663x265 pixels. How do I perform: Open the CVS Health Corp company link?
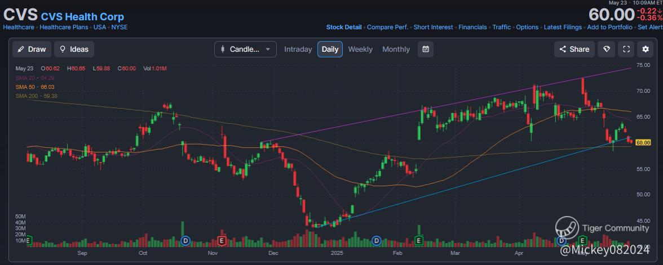click(82, 17)
